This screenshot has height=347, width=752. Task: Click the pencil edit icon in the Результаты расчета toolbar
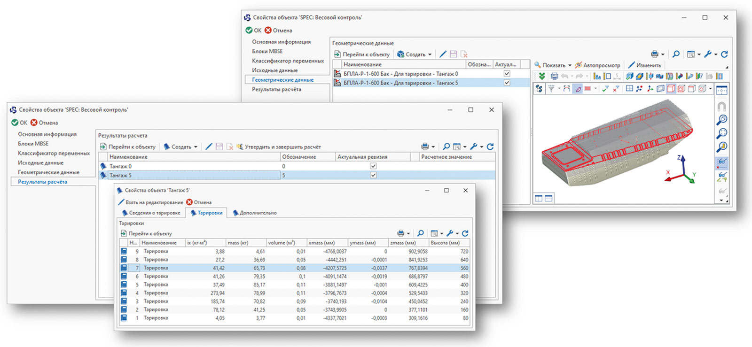[209, 147]
